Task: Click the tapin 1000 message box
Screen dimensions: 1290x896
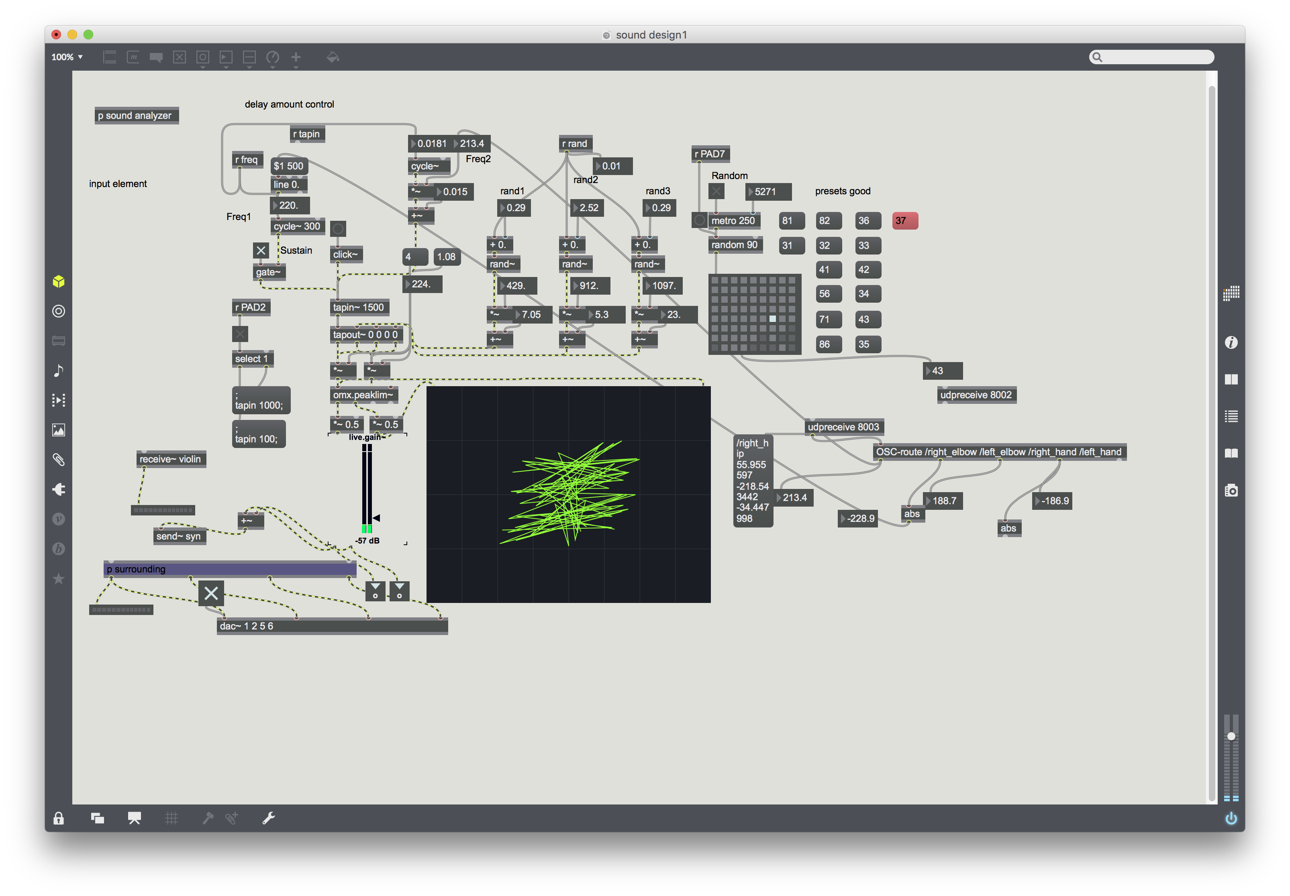Action: [x=261, y=400]
